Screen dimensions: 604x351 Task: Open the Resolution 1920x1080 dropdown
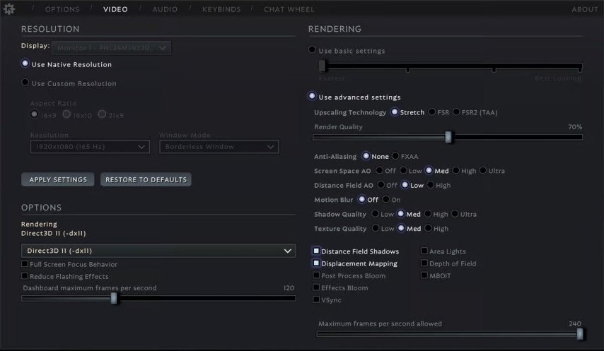click(89, 147)
